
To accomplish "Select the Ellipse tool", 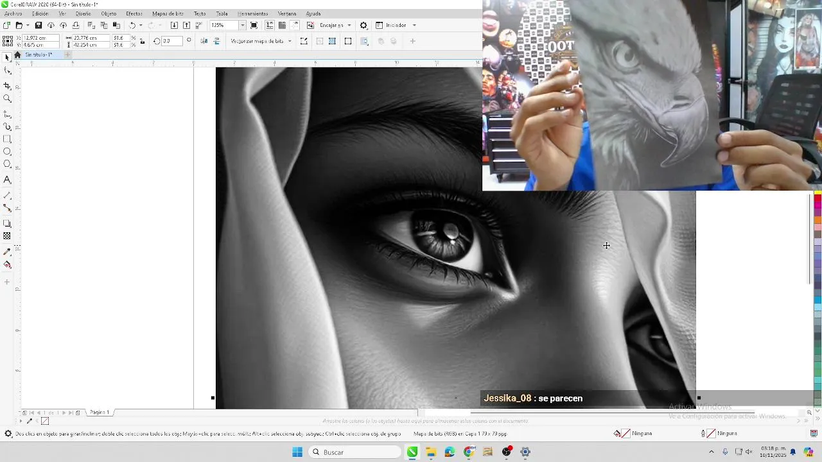I will 7,152.
